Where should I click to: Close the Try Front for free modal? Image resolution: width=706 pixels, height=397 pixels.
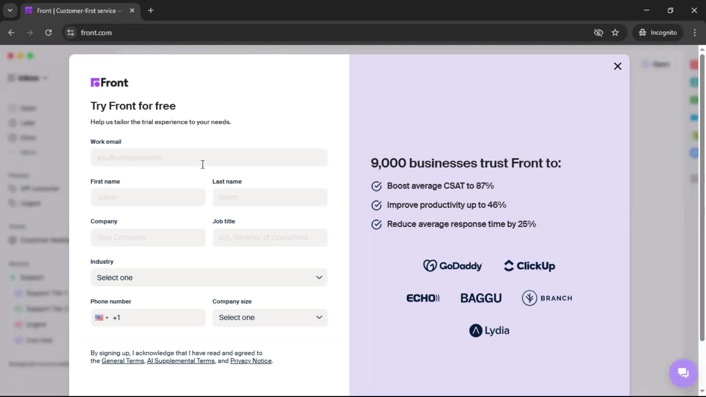pyautogui.click(x=618, y=66)
